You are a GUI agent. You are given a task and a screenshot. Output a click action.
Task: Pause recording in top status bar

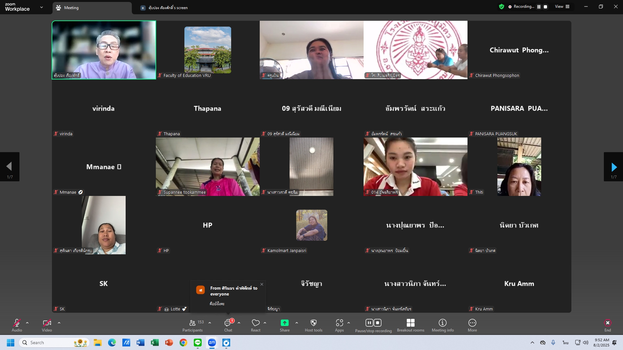(x=539, y=7)
